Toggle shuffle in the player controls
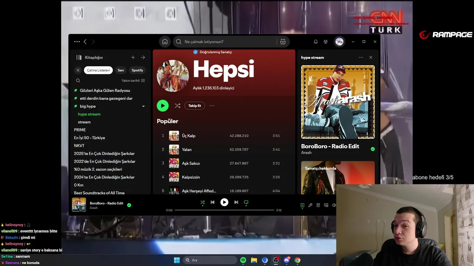474x266 pixels. tap(202, 202)
